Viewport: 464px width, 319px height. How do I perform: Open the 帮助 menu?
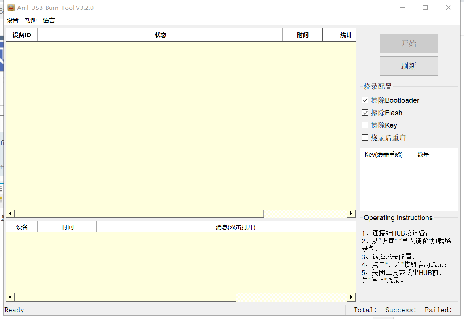[31, 21]
